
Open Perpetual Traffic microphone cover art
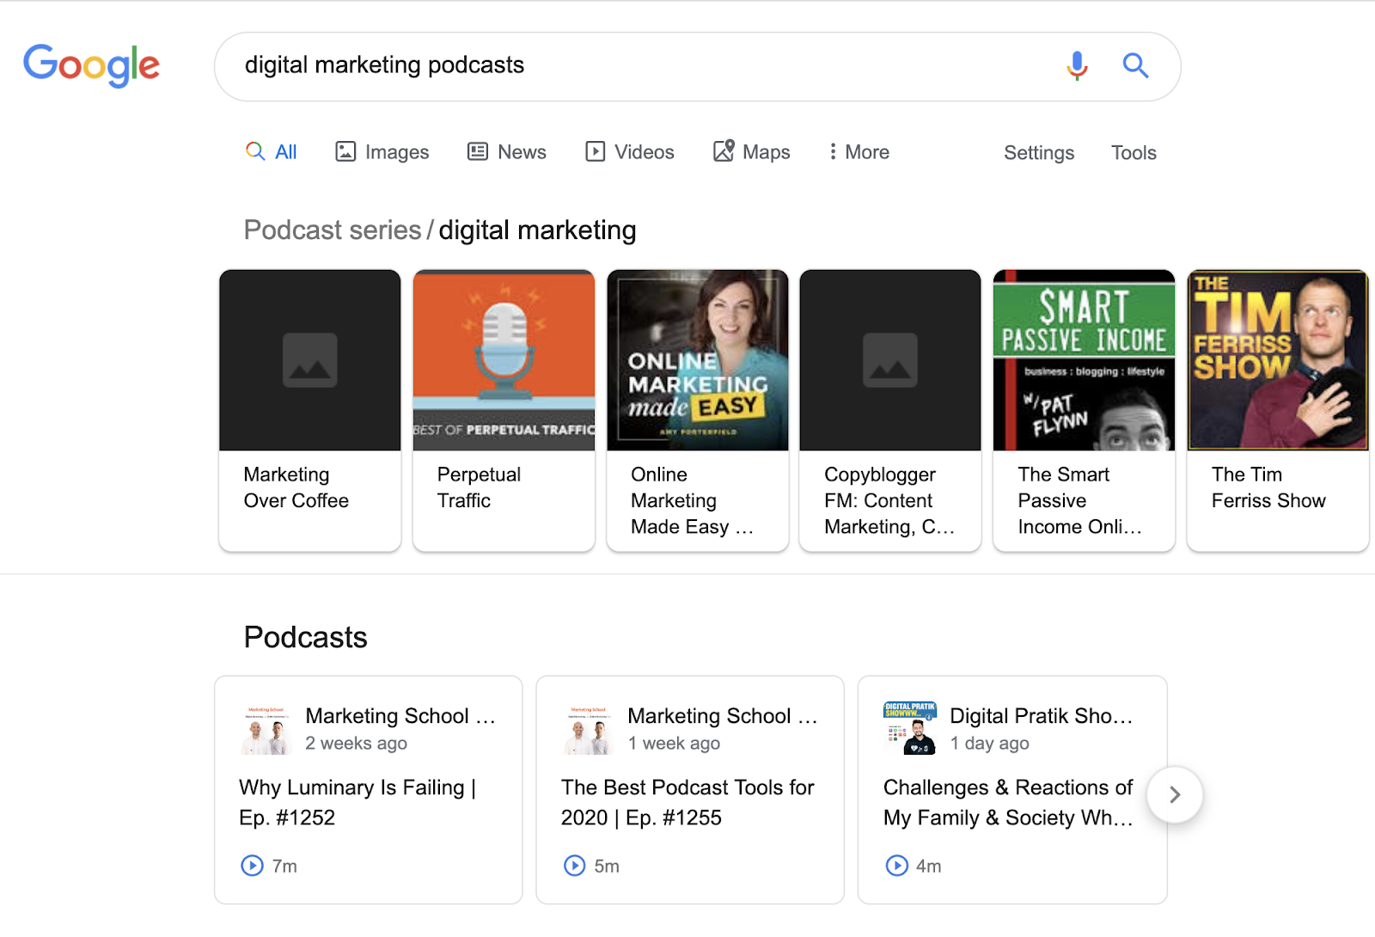click(x=504, y=360)
